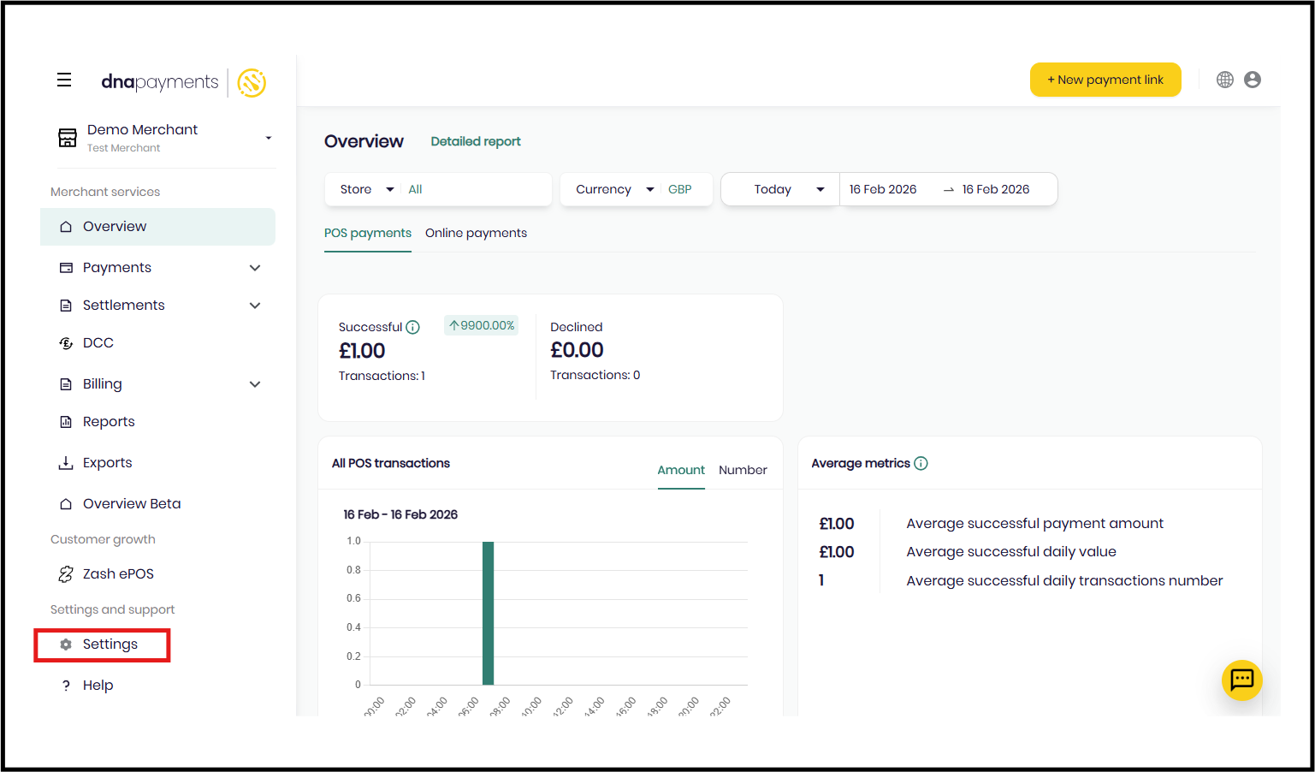Open the chat support widget icon
This screenshot has height=772, width=1315.
pyautogui.click(x=1241, y=680)
